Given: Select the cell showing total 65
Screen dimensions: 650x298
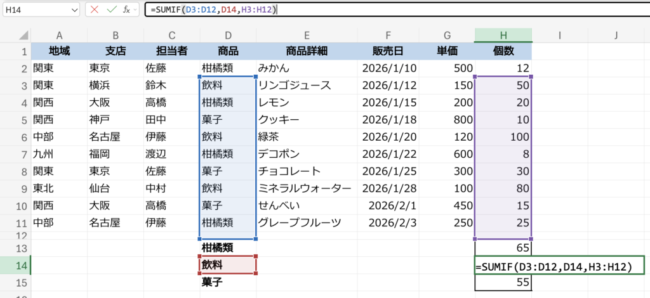Looking at the screenshot, I should click(x=503, y=248).
